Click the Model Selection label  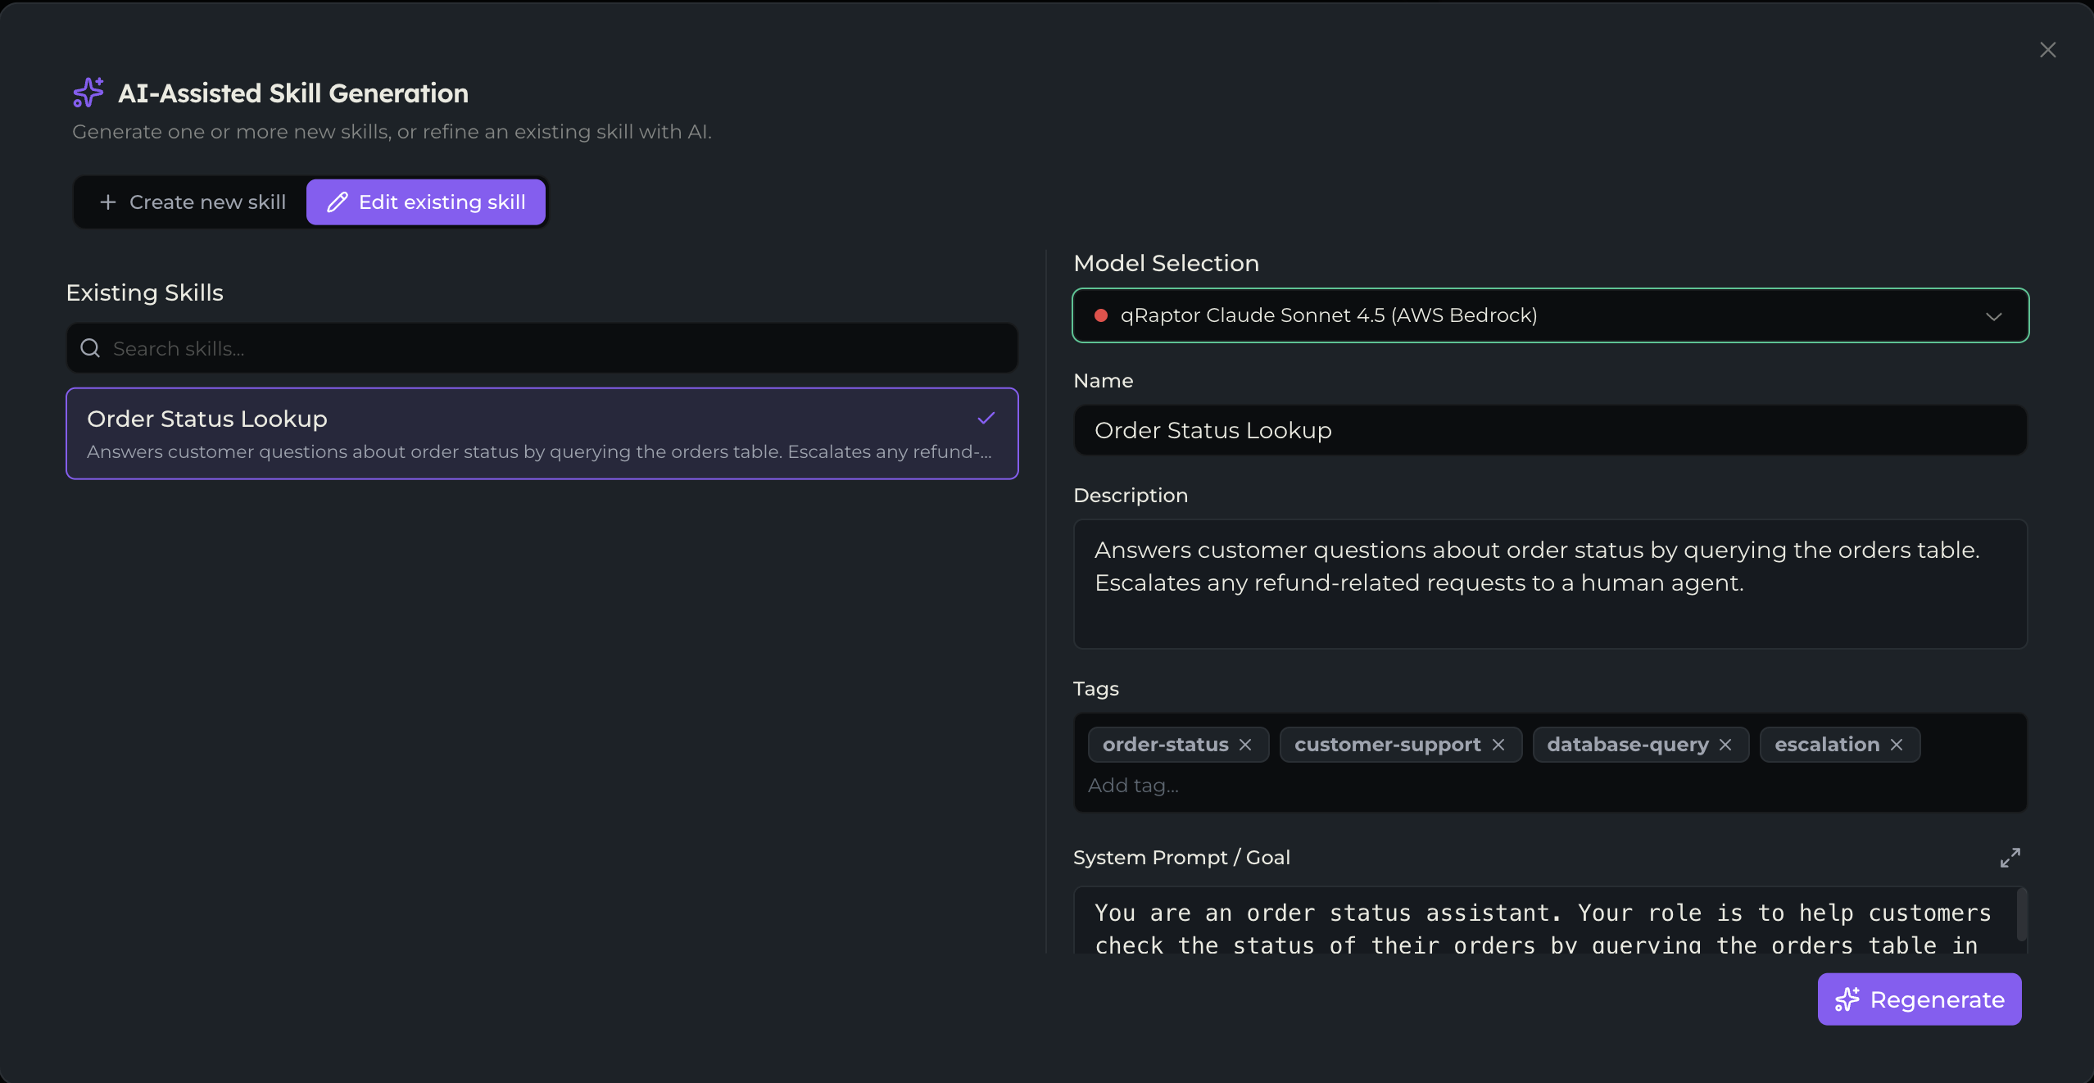point(1166,263)
